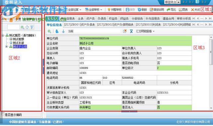
Task: Switch to the 分部报告 category tab
Action: [x=137, y=19]
